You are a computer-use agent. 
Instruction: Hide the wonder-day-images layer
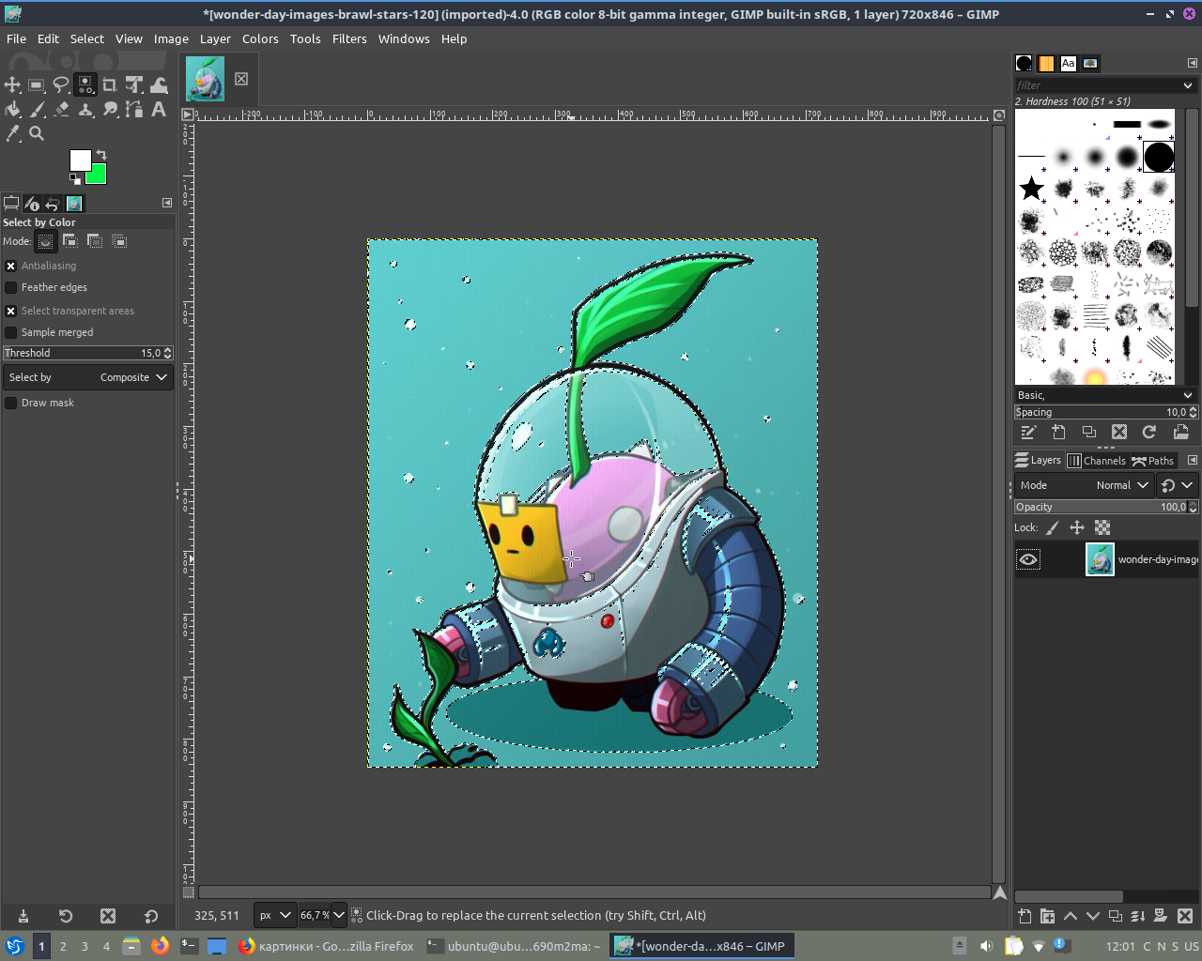point(1028,559)
